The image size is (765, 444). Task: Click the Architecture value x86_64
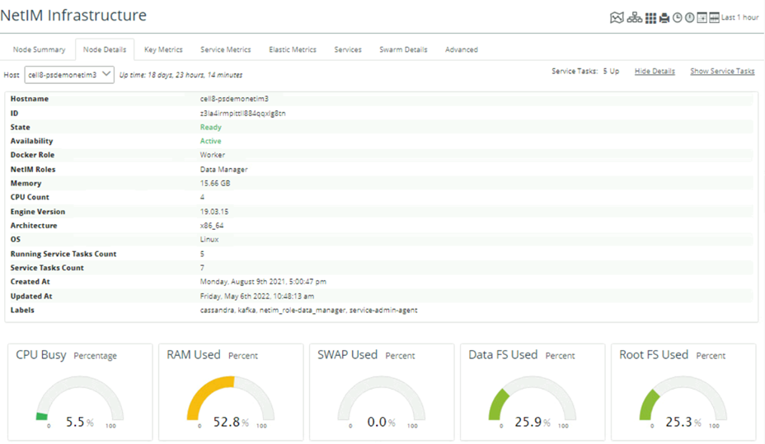click(x=212, y=226)
